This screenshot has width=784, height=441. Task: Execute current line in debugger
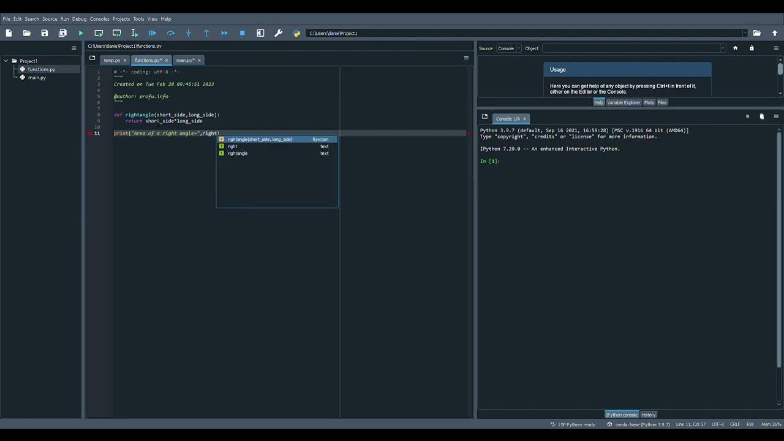(x=170, y=33)
